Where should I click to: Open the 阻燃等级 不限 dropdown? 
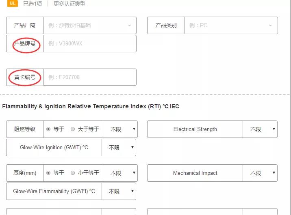pos(120,129)
